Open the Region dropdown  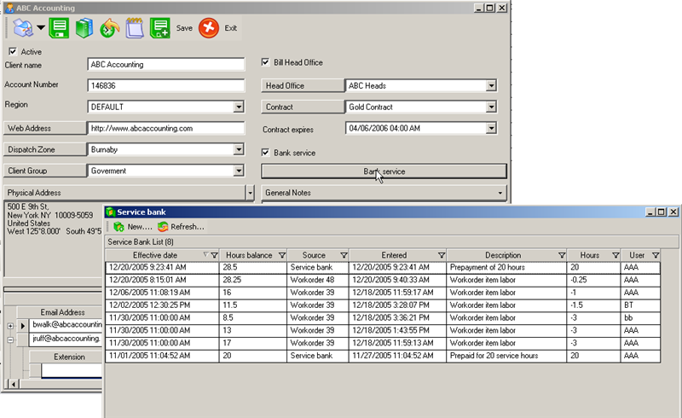click(x=239, y=107)
